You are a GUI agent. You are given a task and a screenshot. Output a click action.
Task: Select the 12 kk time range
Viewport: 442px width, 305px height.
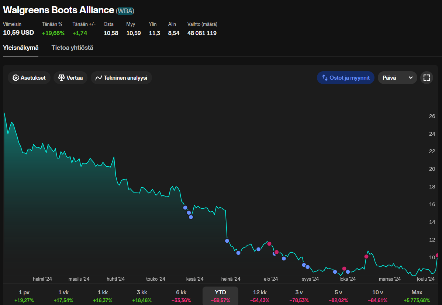click(260, 296)
